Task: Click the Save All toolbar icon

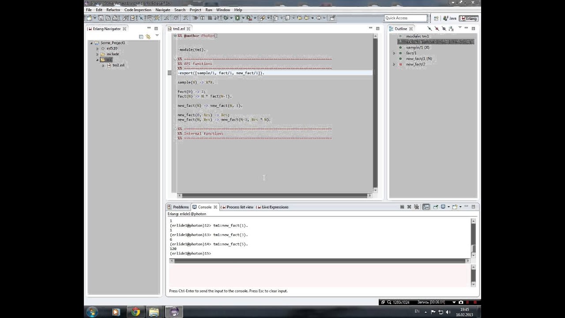Action: coord(108,18)
